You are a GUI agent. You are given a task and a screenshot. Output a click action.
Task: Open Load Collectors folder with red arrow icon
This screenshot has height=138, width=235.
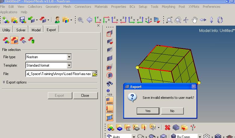coord(144,127)
